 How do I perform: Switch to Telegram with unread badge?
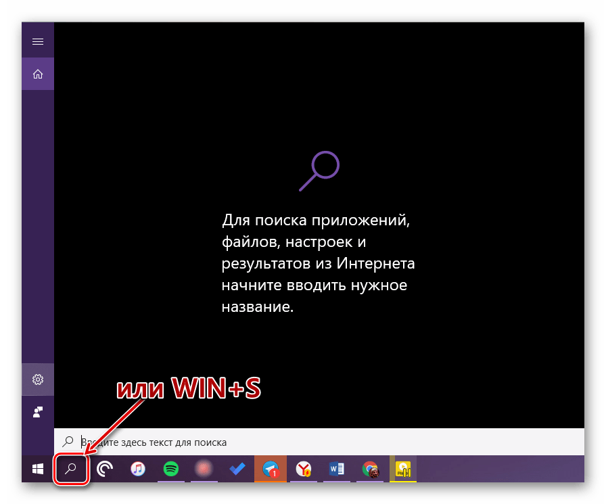pos(271,469)
